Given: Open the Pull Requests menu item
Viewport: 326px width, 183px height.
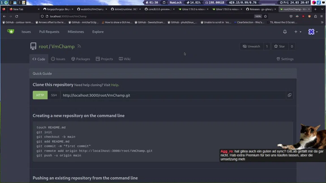Looking at the screenshot, I should click(49, 32).
